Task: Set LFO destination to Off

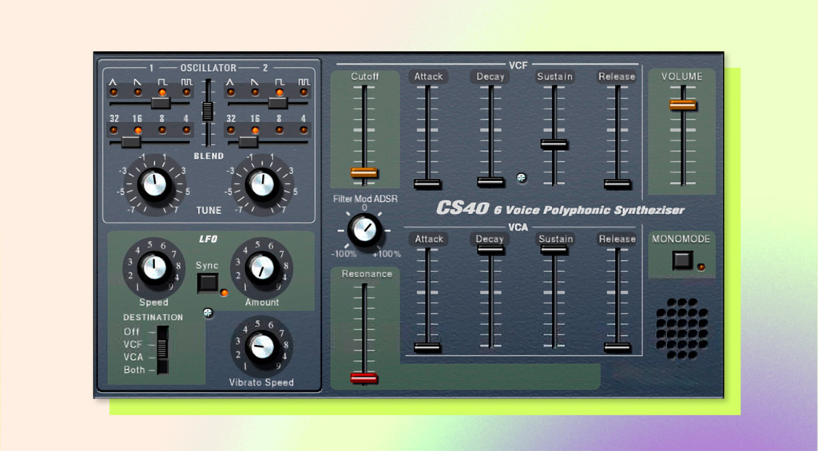Action: click(x=132, y=331)
